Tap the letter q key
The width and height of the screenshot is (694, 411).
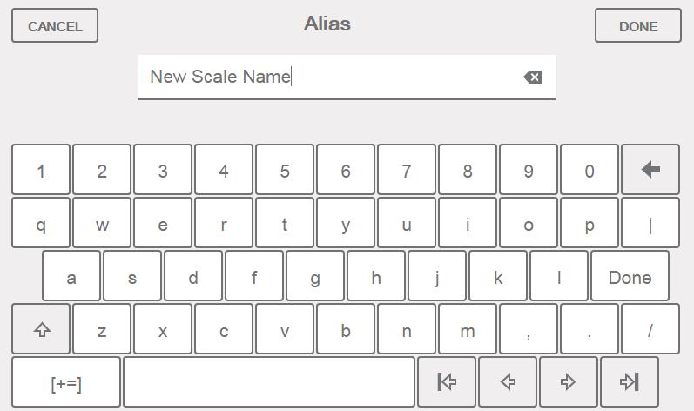tap(41, 223)
